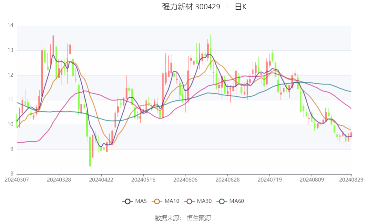Toggle the MA10 legend series
The height and width of the screenshot is (222, 366).
[x=166, y=201]
